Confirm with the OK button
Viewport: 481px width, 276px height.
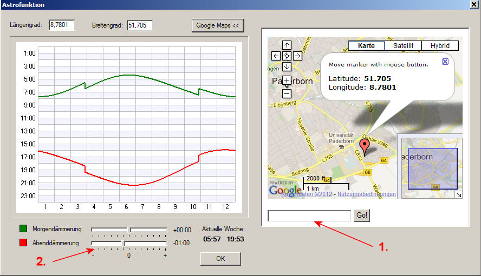[220, 259]
